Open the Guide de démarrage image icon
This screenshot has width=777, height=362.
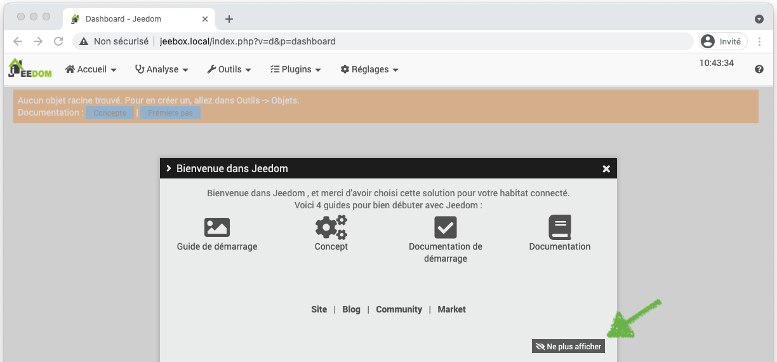click(x=217, y=227)
